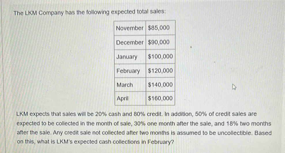Select the $100,000 sales amount
Image resolution: width=285 pixels, height=153 pixels.
(160, 57)
